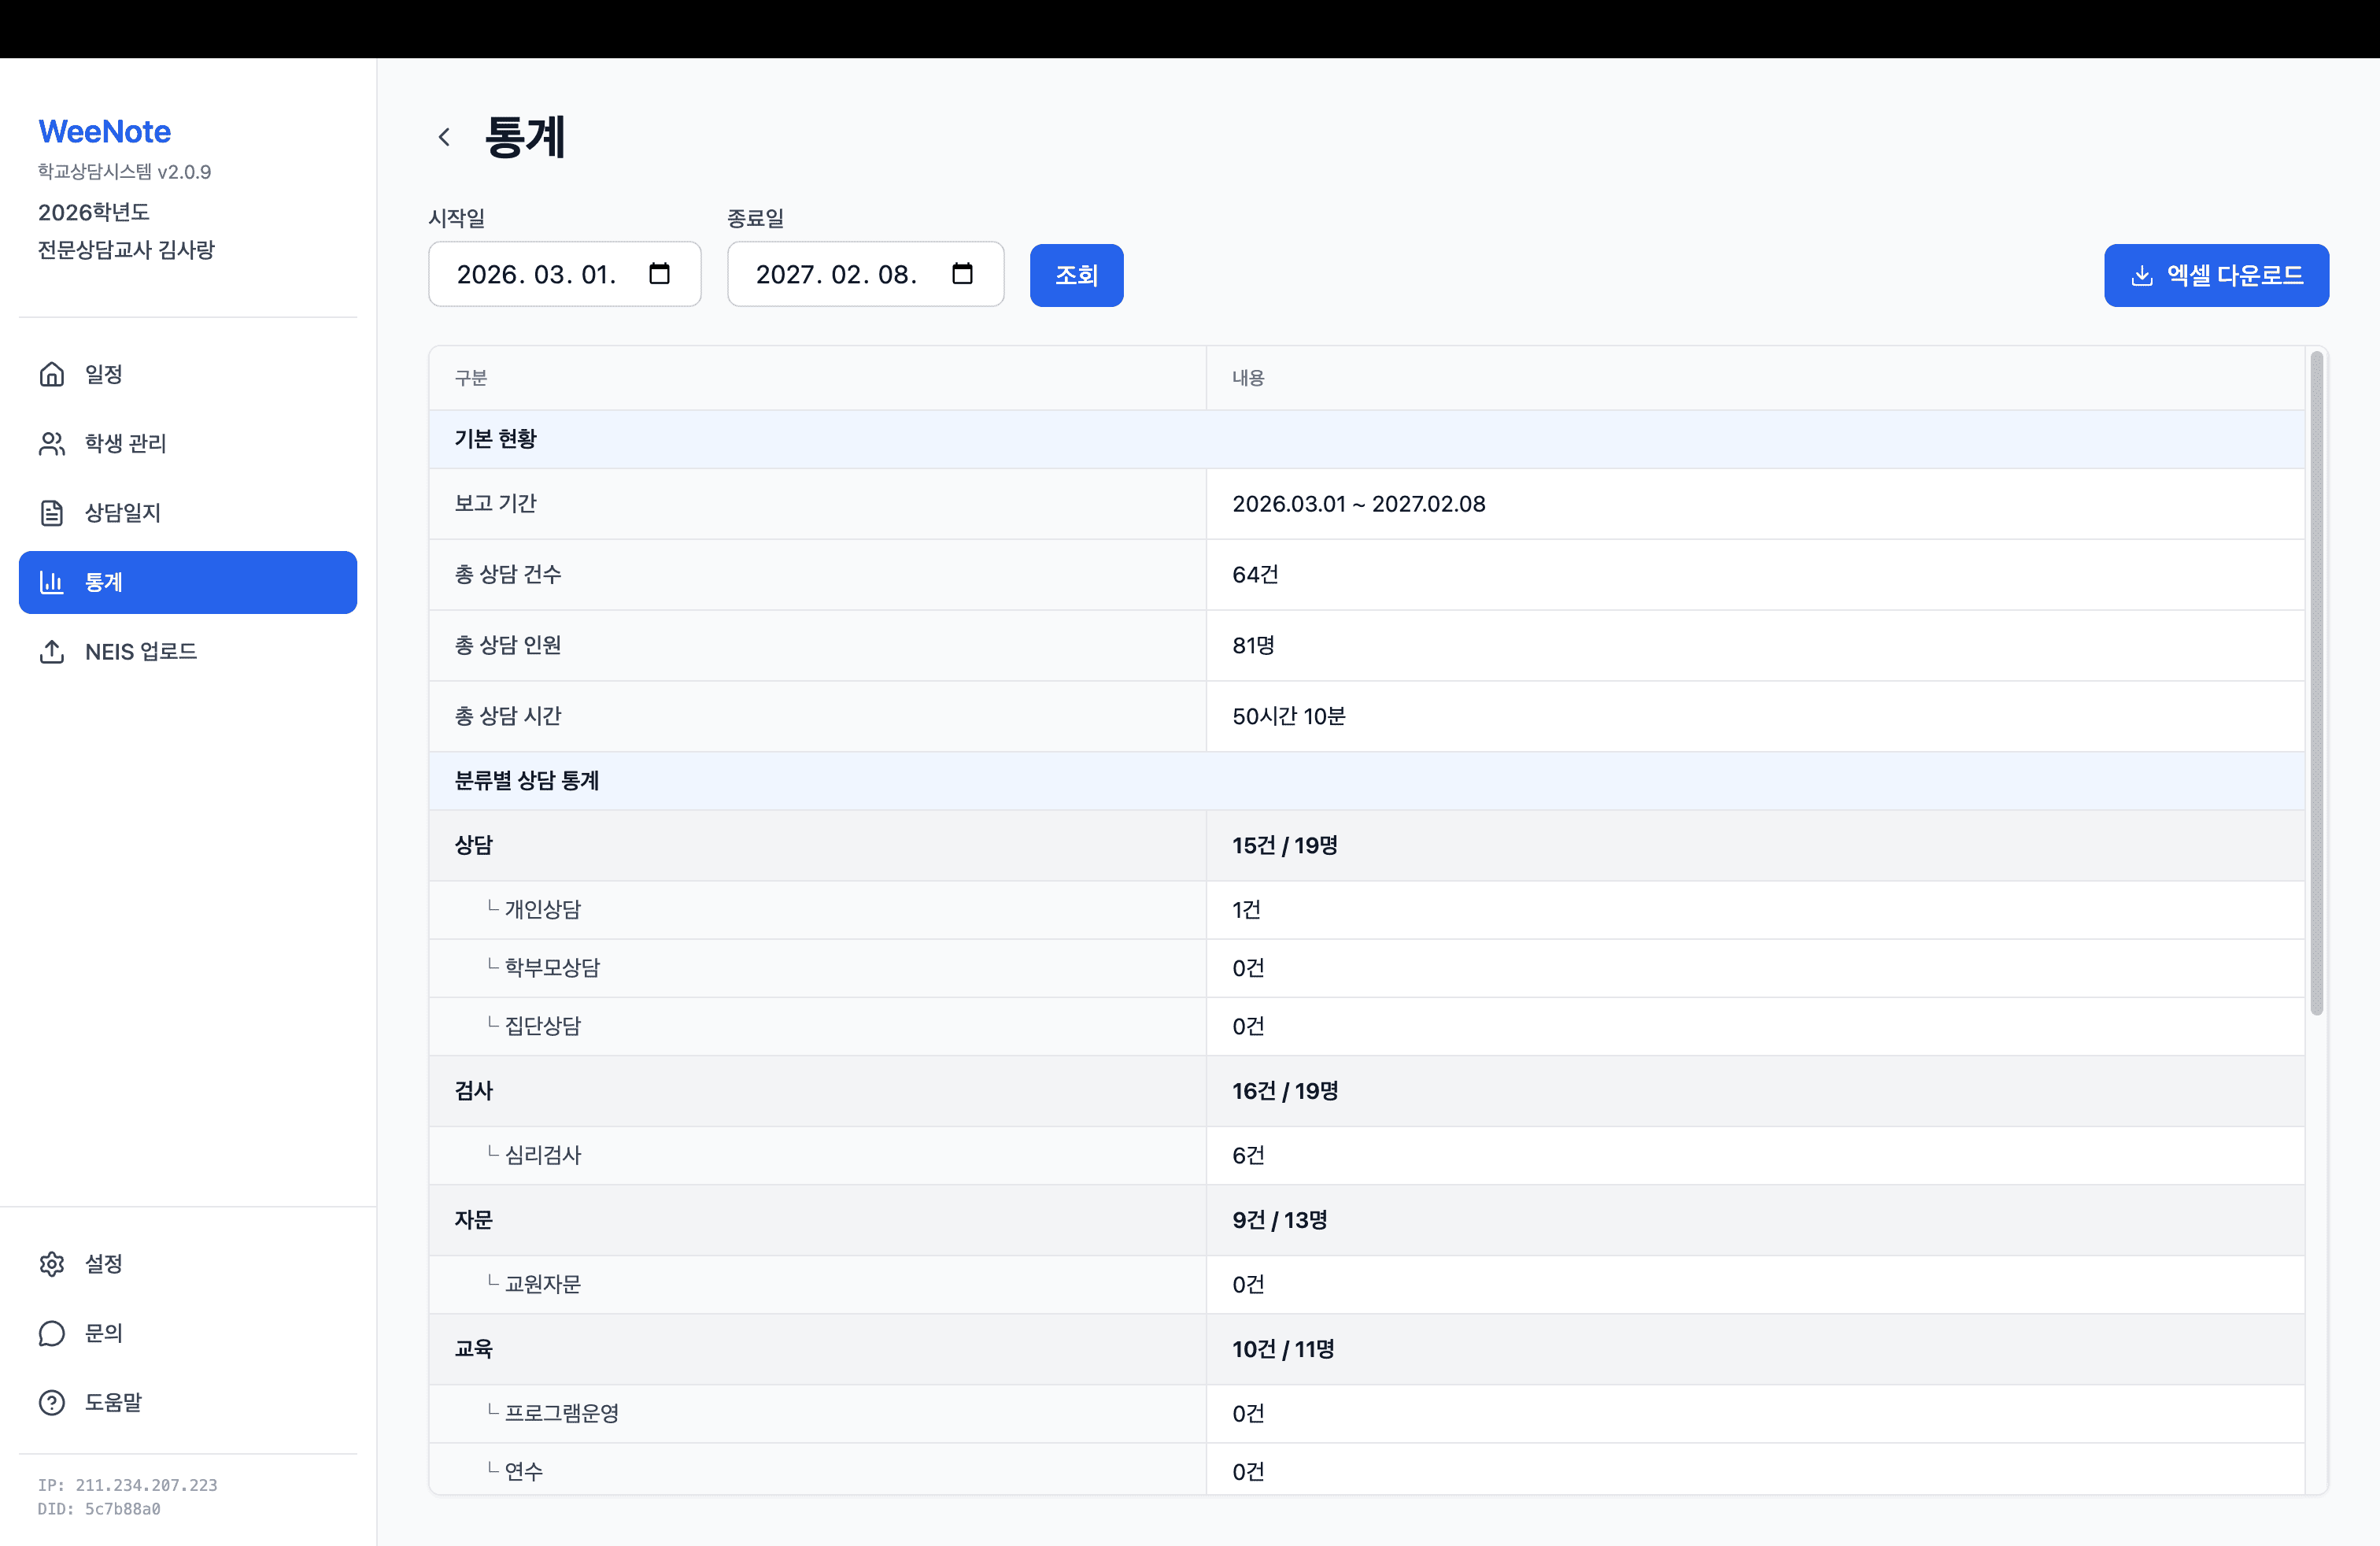Screen dimensions: 2380x1546
Task: Click the speech bubble icon for 문의
Action: coord(52,1333)
